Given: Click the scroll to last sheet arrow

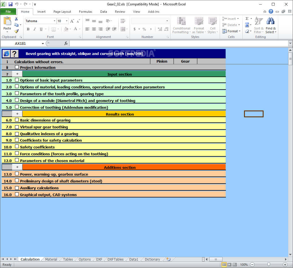Looking at the screenshot, I should point(15,259).
